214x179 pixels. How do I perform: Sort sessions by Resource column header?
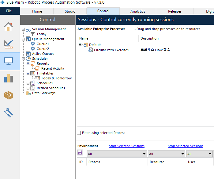click(x=167, y=162)
